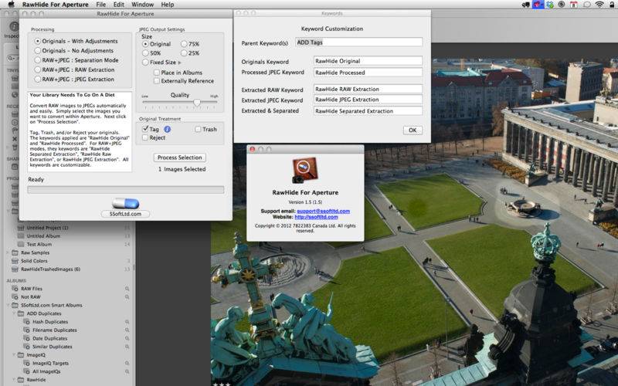Click the Date Duplicates smart album icon
The image size is (618, 386).
pos(27,338)
